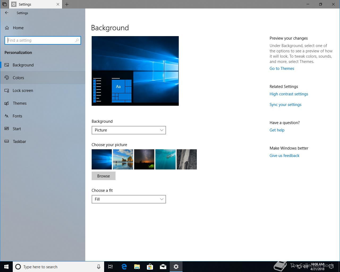Open Microsoft Edge from the taskbar
The height and width of the screenshot is (272, 340).
click(124, 267)
